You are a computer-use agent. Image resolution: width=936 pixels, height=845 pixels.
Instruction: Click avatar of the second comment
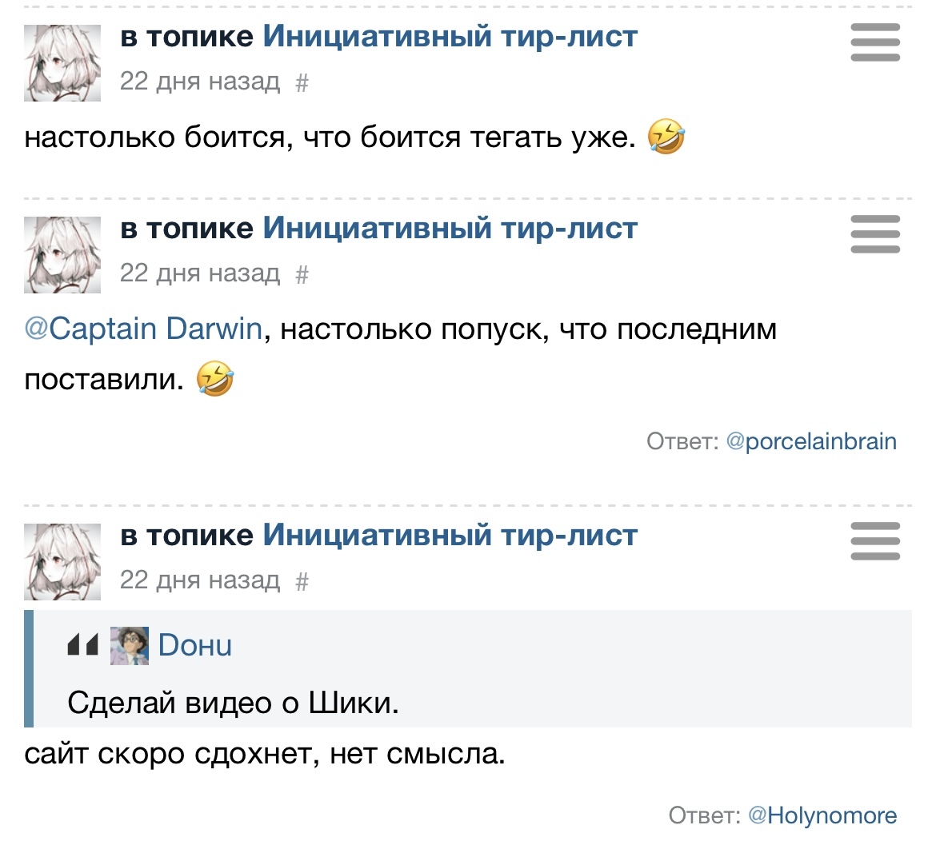pyautogui.click(x=62, y=254)
